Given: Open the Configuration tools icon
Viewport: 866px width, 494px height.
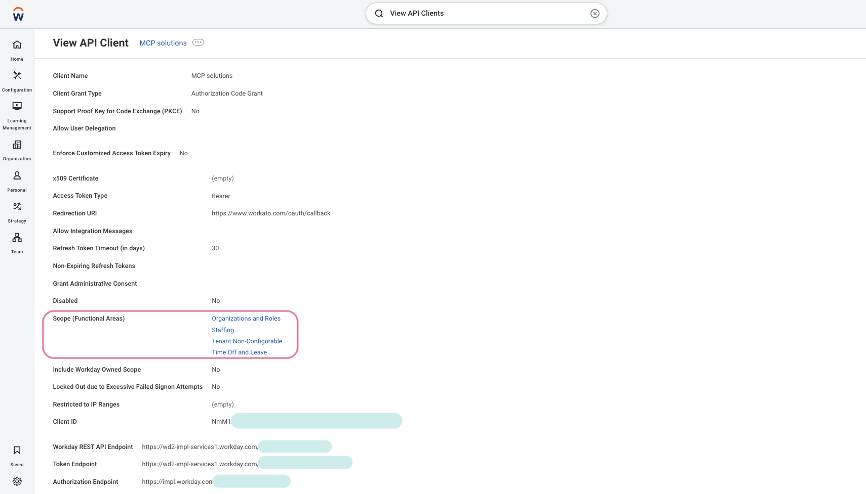Looking at the screenshot, I should [x=17, y=76].
